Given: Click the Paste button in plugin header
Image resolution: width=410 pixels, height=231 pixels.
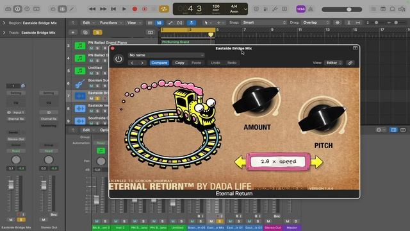Looking at the screenshot, I should [x=196, y=63].
